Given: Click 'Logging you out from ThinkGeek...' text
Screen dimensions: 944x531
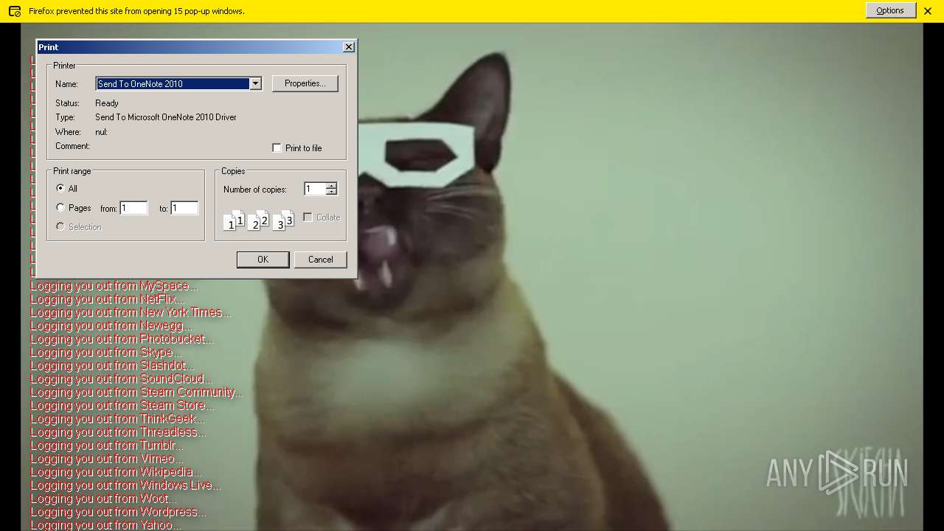Looking at the screenshot, I should tap(117, 419).
